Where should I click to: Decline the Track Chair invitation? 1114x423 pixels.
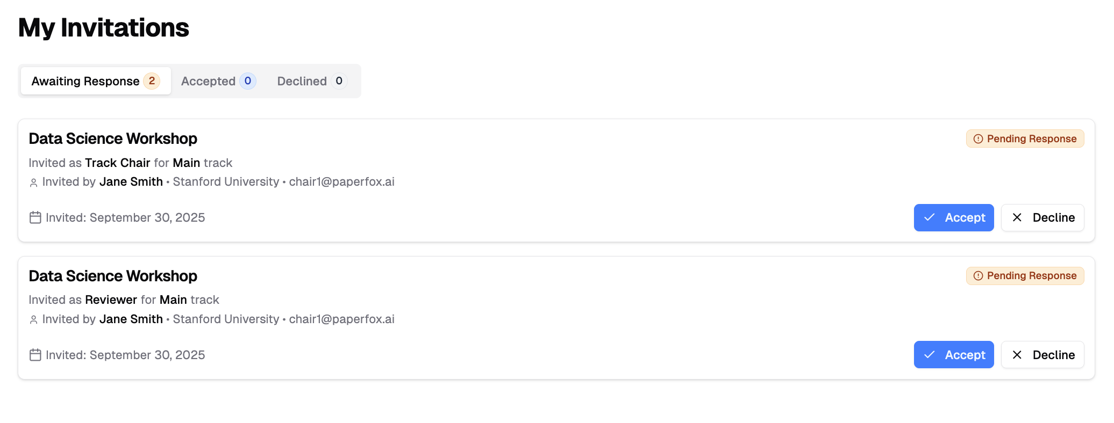click(x=1042, y=217)
